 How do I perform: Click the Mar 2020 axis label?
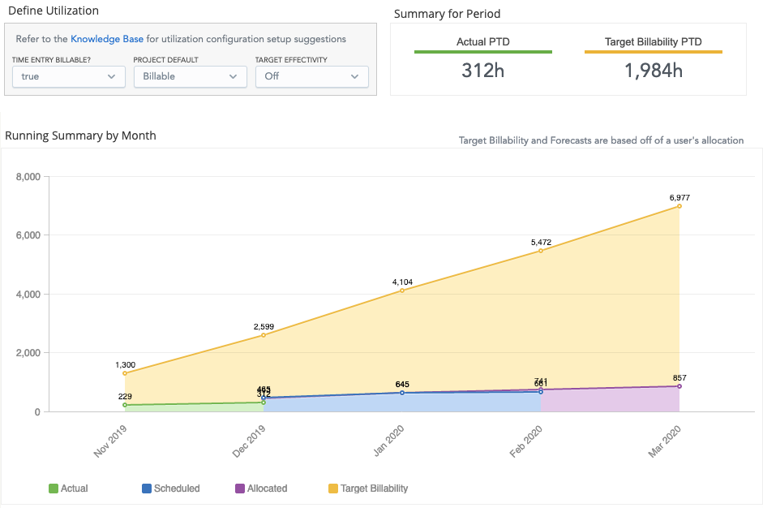[x=664, y=441]
